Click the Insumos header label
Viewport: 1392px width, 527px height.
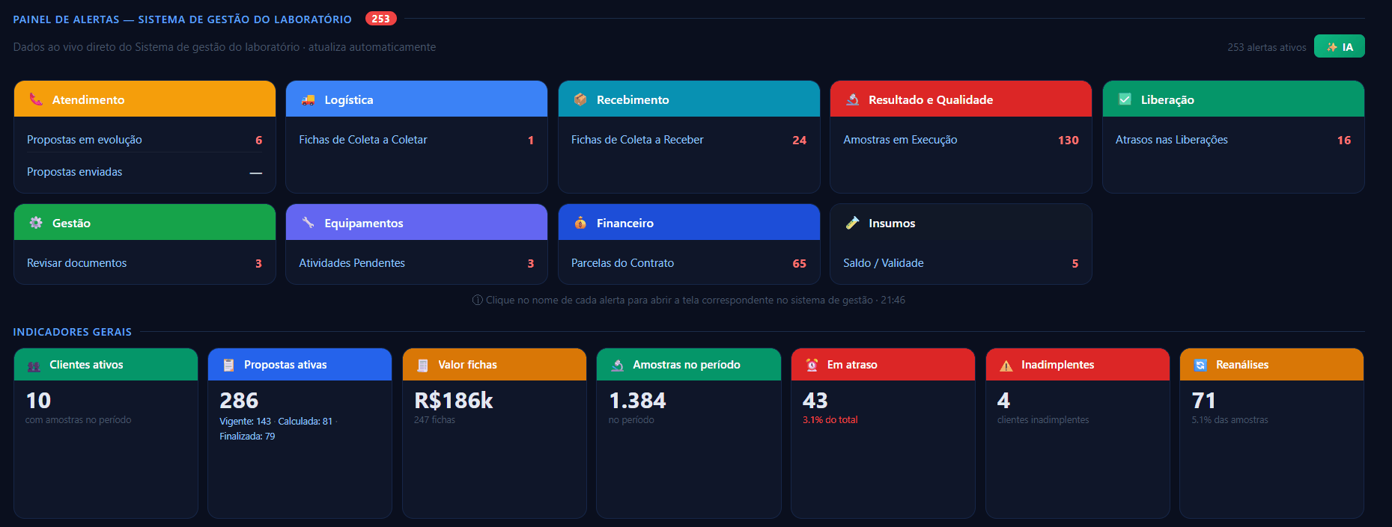coord(892,223)
